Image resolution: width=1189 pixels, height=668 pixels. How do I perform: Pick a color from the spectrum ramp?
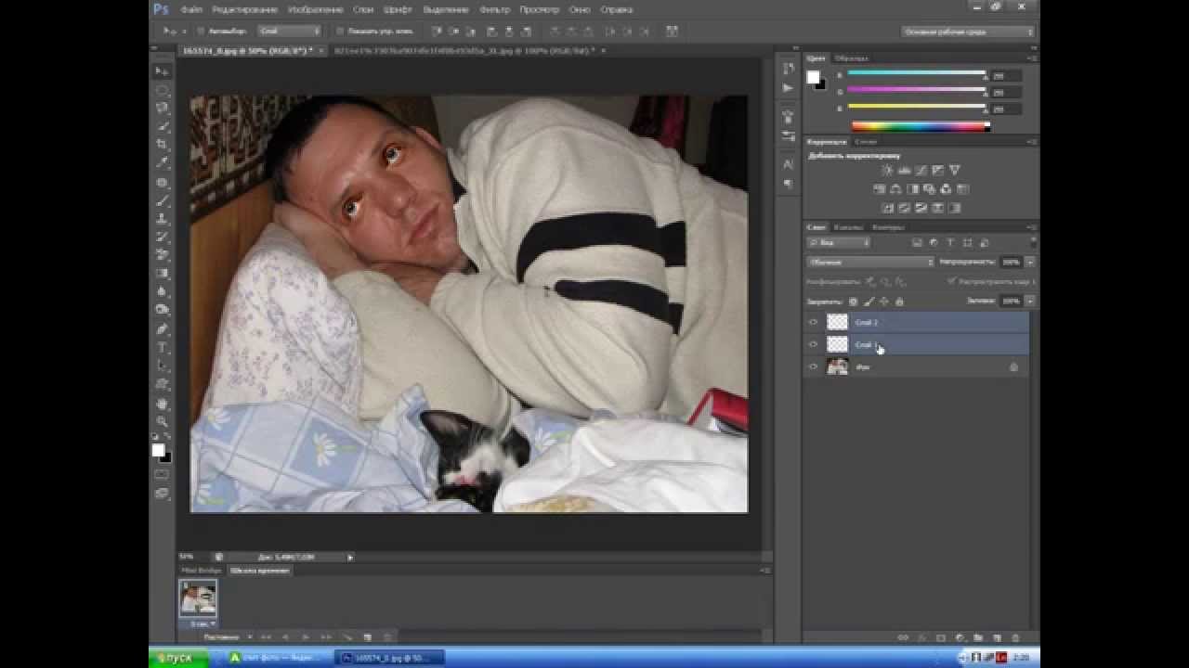pyautogui.click(x=921, y=126)
